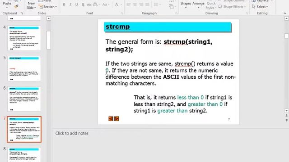Click the slide's next arrow action button
The height and width of the screenshot is (162, 289).
coord(117,119)
